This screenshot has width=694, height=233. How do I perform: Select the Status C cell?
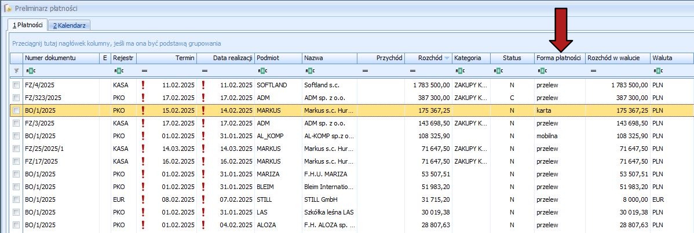[x=512, y=98]
